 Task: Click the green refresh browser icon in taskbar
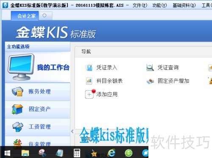(x=128, y=153)
